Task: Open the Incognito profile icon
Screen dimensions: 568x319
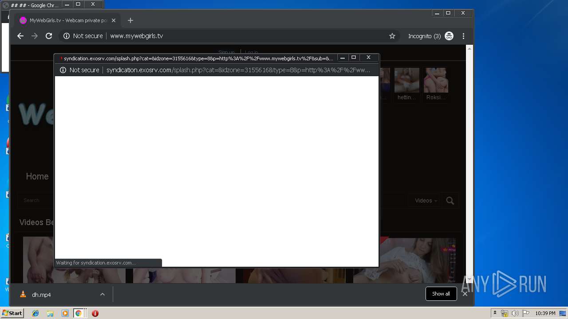Action: tap(449, 36)
